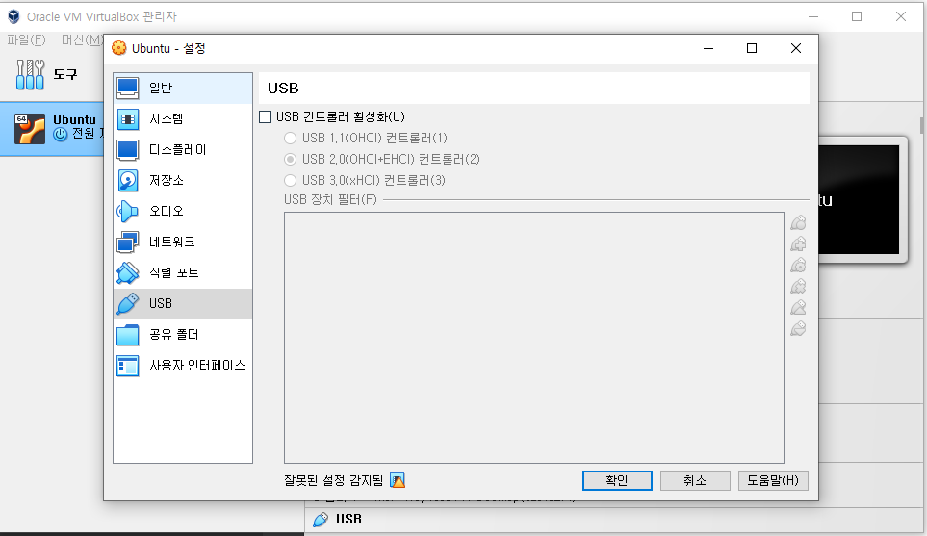
Task: Click the USB plug icon in Manager details
Action: [321, 520]
